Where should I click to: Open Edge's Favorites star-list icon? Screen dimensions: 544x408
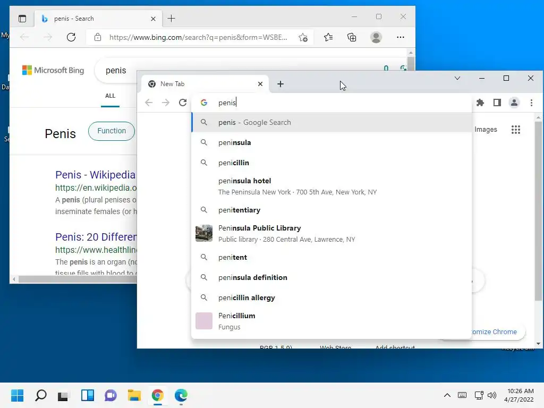coord(328,37)
